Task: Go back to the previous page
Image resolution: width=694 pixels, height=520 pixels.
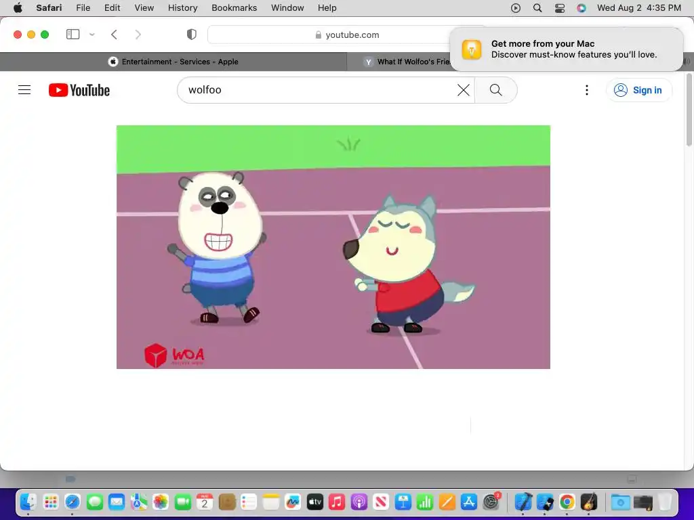Action: click(114, 35)
